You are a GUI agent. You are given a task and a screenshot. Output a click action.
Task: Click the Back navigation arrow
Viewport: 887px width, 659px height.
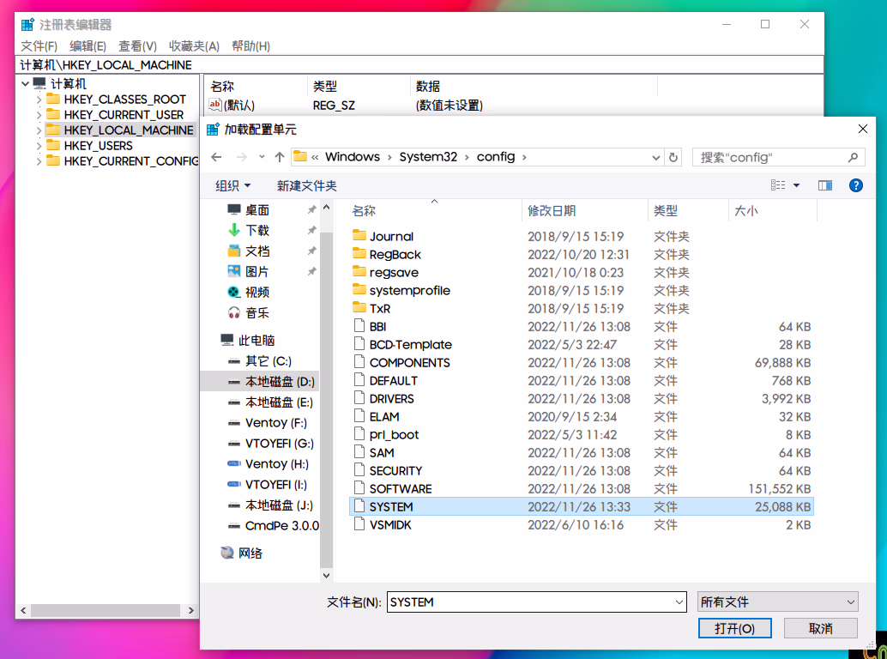216,158
